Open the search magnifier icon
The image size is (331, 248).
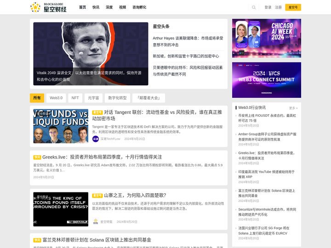click(254, 7)
